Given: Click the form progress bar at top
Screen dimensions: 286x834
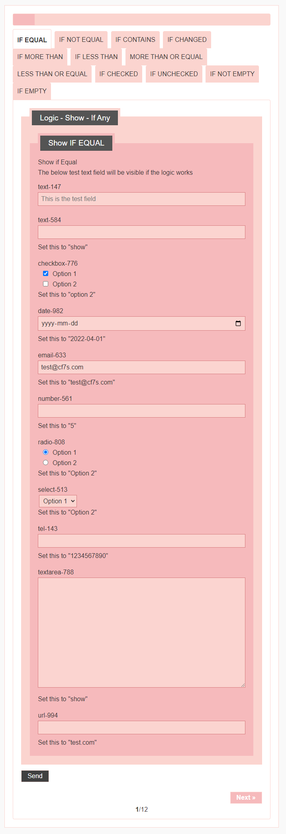Looking at the screenshot, I should 141,20.
